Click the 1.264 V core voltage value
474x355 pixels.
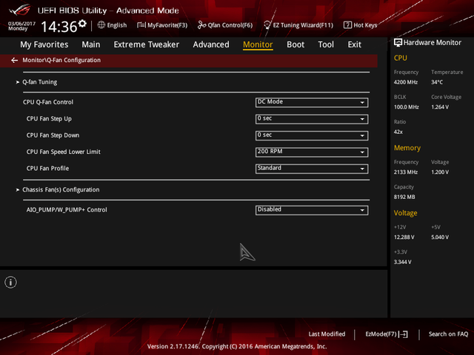click(440, 107)
